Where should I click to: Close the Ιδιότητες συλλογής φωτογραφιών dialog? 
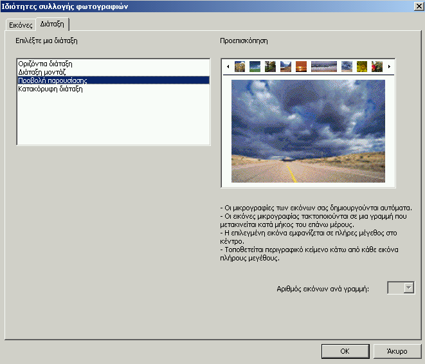[x=419, y=6]
